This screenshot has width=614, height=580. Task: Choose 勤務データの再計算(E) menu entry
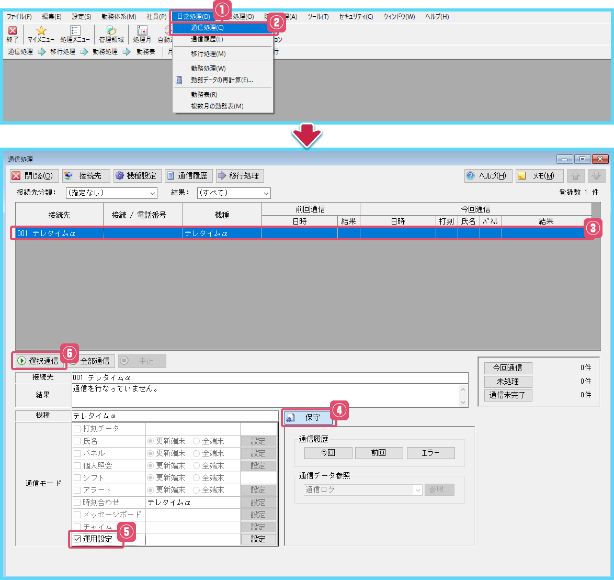tap(222, 80)
